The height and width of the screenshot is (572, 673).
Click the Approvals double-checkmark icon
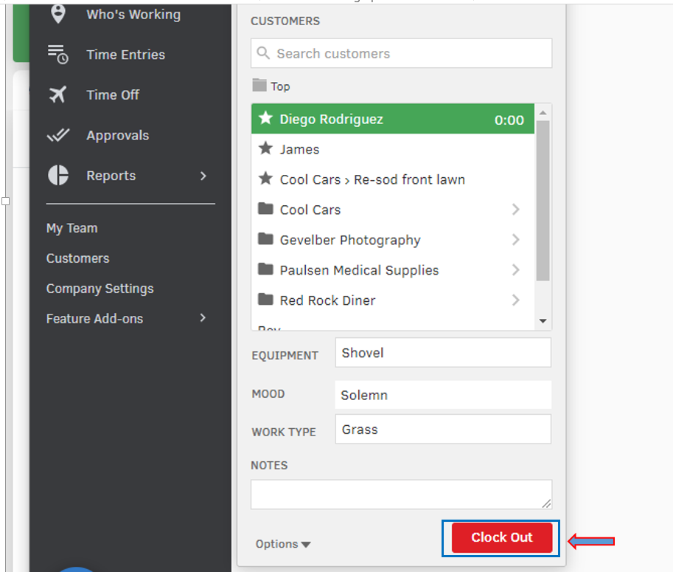click(x=57, y=135)
